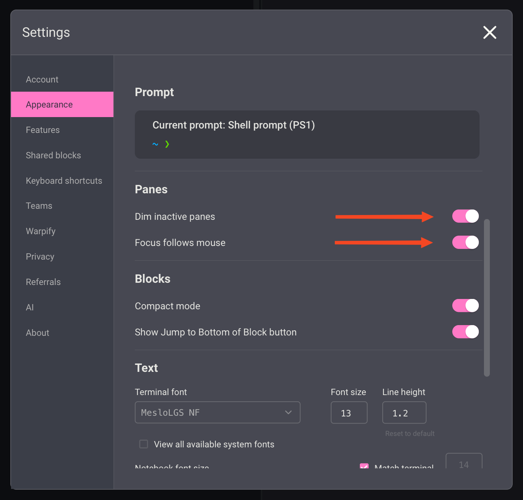523x500 pixels.
Task: Switch to Teams settings page
Action: click(x=39, y=206)
